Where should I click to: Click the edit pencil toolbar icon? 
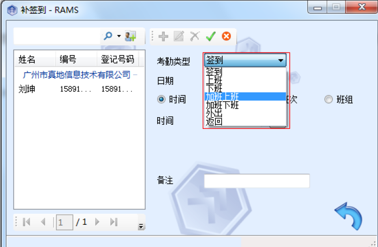(x=178, y=36)
